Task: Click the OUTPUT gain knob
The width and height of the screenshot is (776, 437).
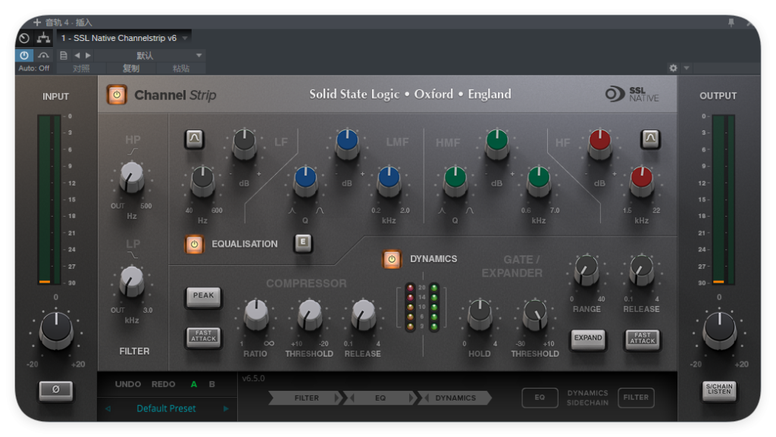Action: coord(720,329)
